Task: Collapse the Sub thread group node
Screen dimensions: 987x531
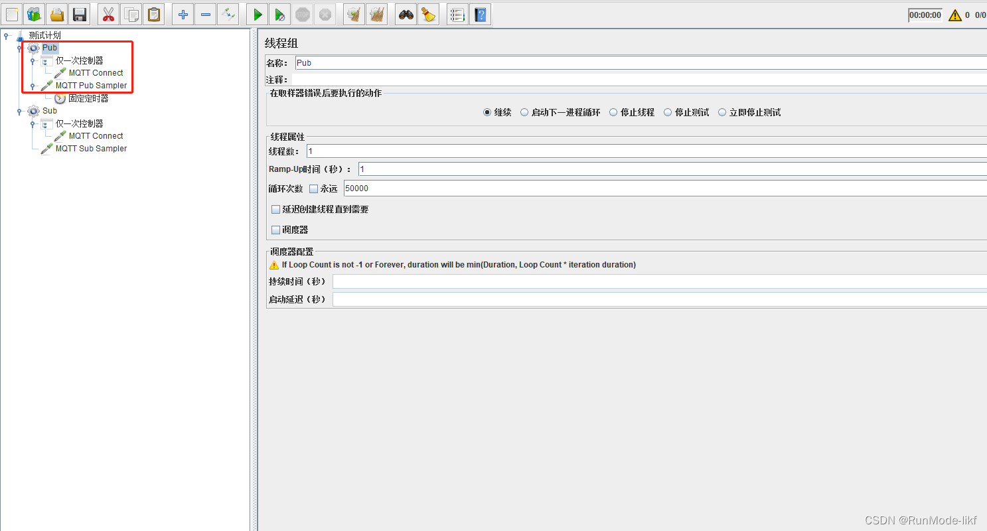Action: pos(19,110)
